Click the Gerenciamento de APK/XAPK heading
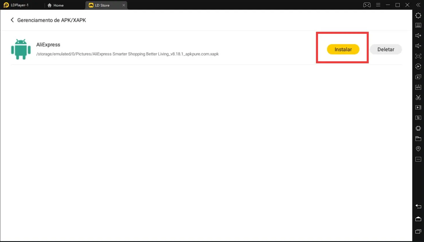Screen dimensions: 424x242 pos(52,20)
